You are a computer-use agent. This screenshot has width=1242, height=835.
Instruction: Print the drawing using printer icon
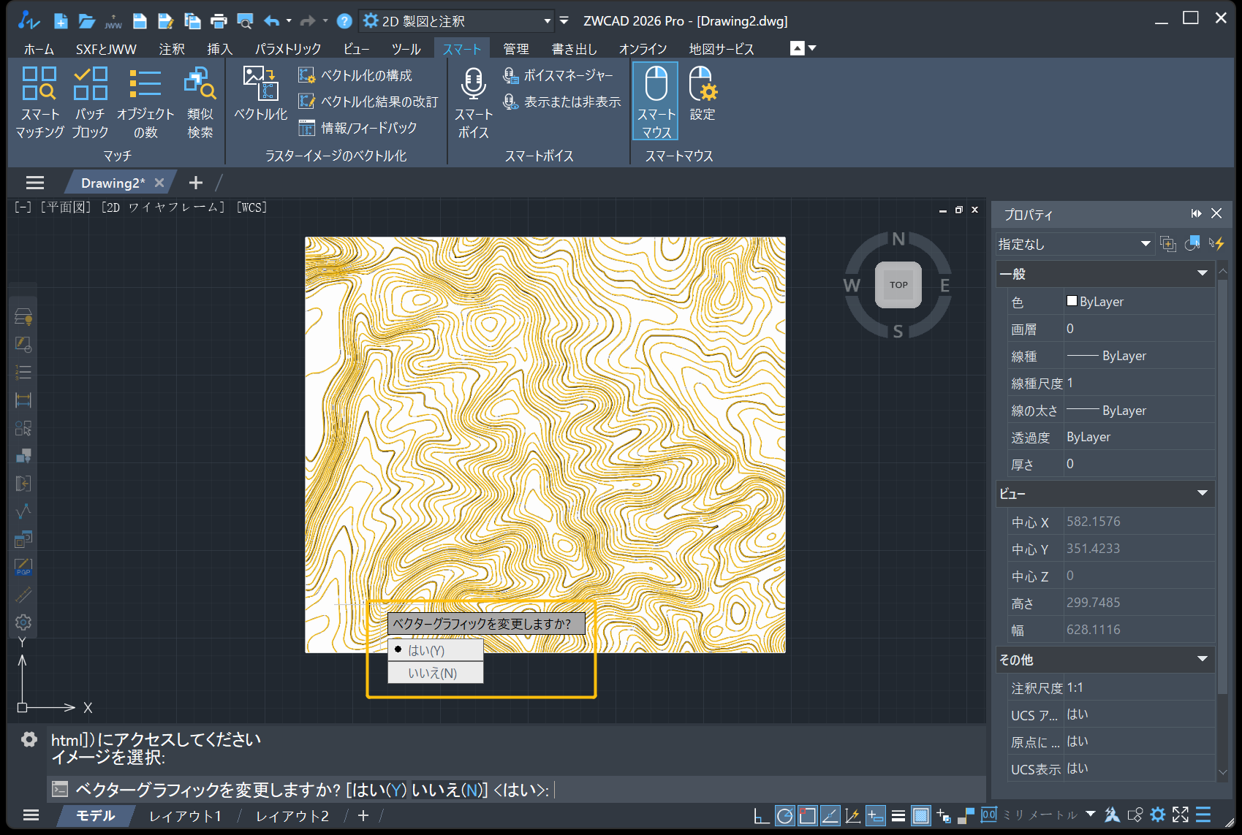(x=219, y=21)
